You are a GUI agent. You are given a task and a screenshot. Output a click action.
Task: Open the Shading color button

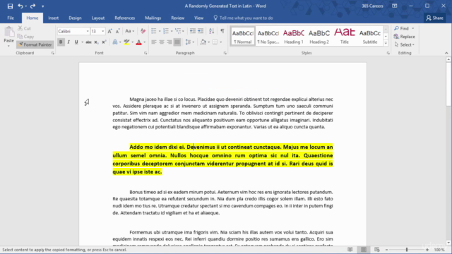tap(203, 42)
